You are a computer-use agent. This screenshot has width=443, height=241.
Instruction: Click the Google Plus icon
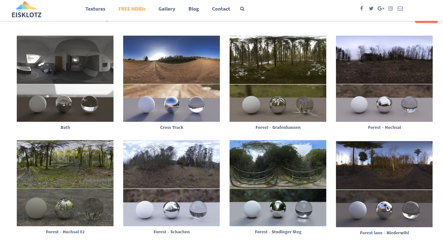click(x=381, y=9)
